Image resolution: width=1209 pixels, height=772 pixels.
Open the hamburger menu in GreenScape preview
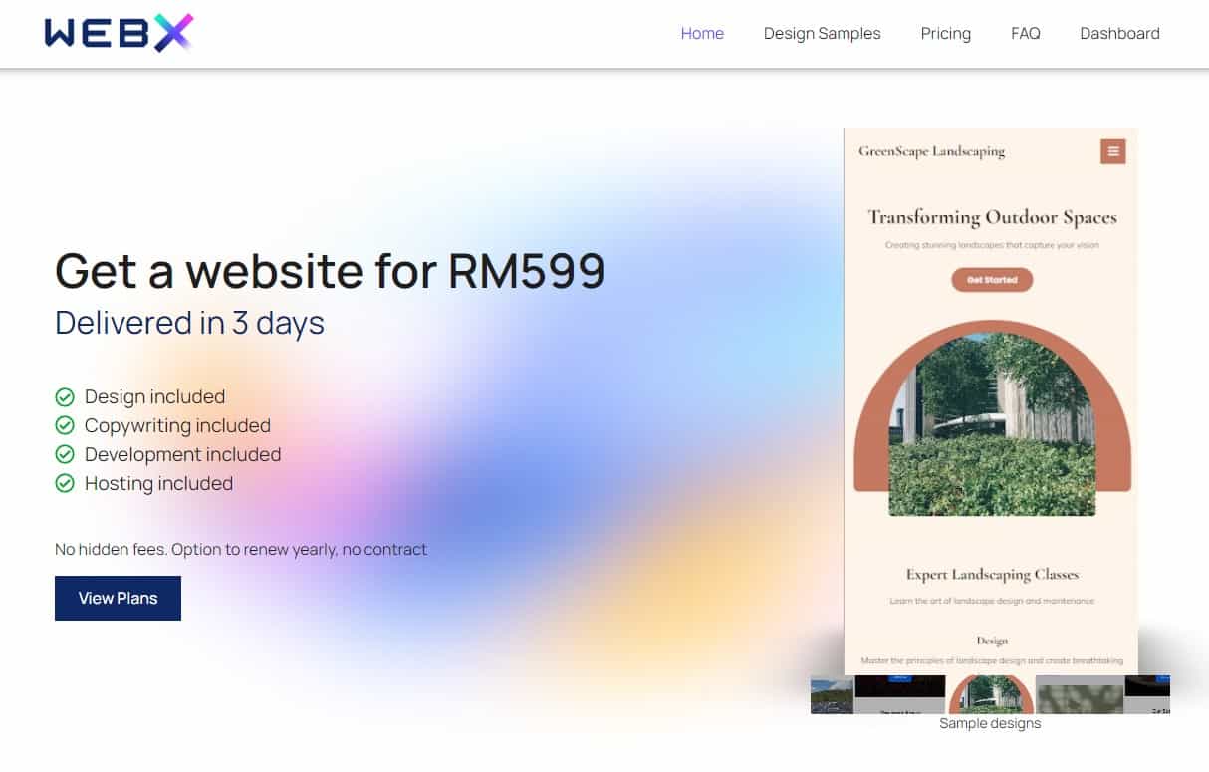1112,151
